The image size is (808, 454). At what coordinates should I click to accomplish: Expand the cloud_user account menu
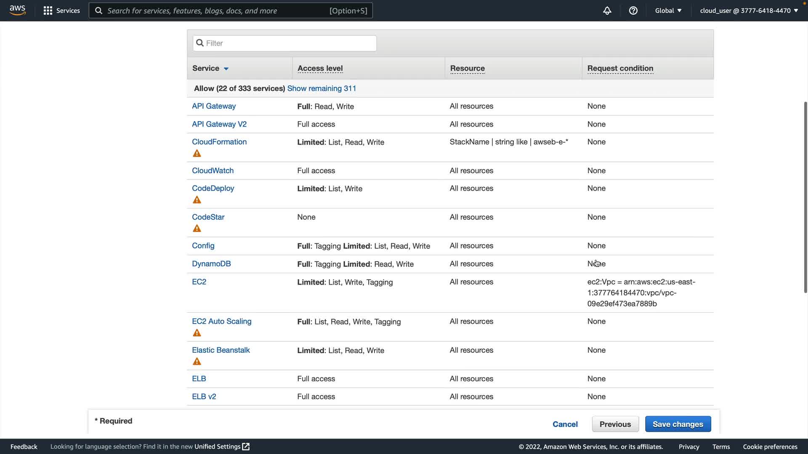point(749,11)
